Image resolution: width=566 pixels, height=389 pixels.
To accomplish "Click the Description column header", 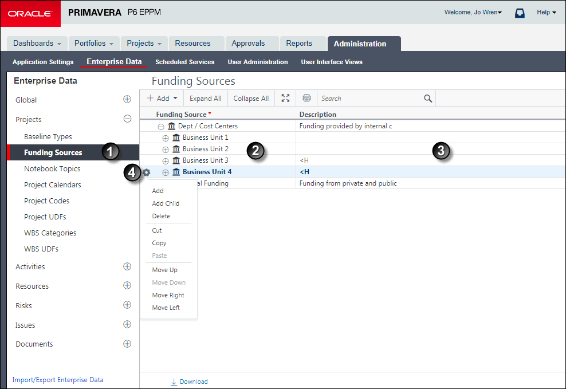I will (317, 115).
